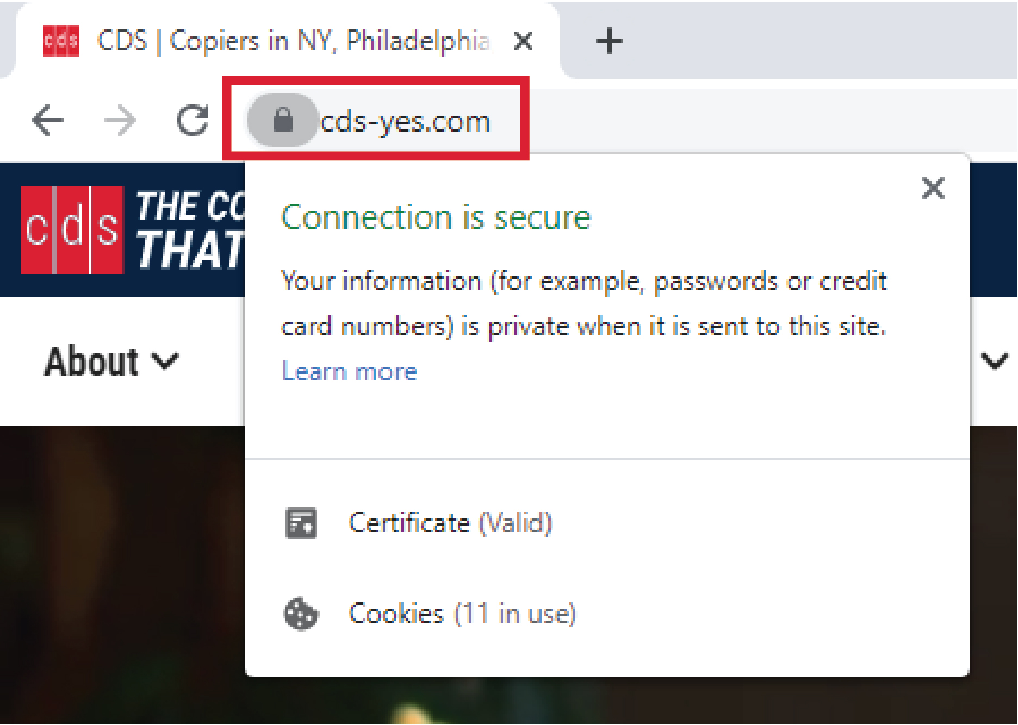Close the CDS Copiers browser tab
This screenshot has height=725, width=1018.
tap(523, 41)
